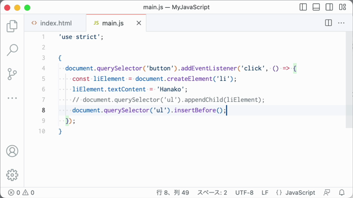Close the main.js tab
This screenshot has height=198, width=353.
point(139,23)
